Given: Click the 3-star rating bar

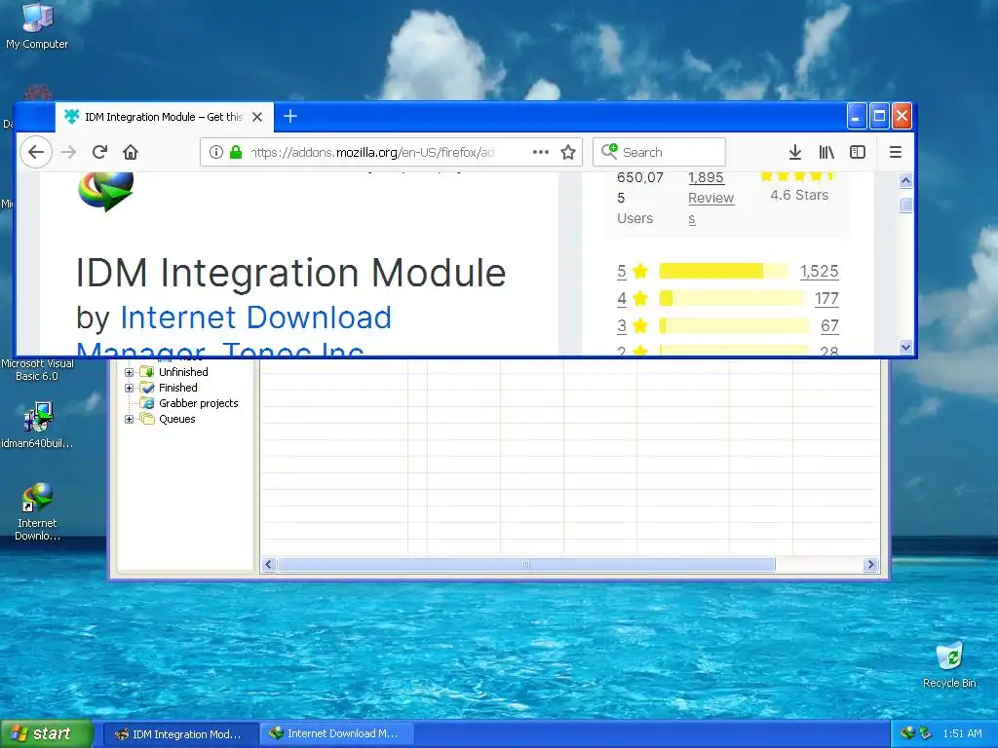Looking at the screenshot, I should (x=734, y=325).
